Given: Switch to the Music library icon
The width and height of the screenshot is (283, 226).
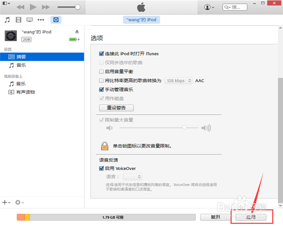Looking at the screenshot, I should click(7, 20).
